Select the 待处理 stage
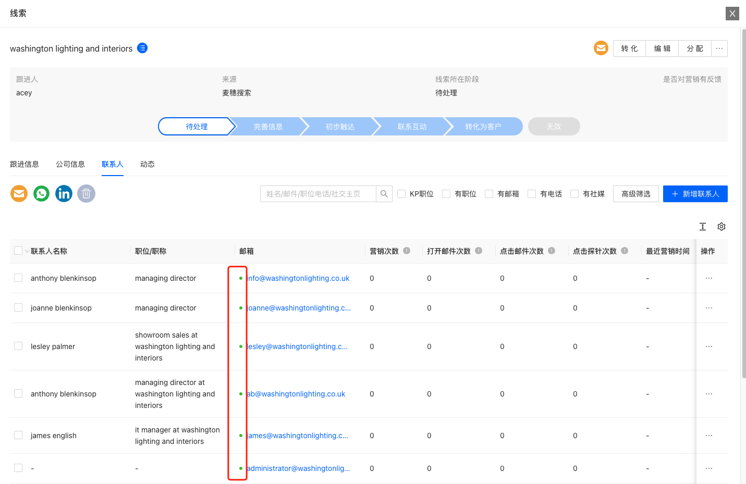Viewport: 746px width, 484px height. click(197, 127)
